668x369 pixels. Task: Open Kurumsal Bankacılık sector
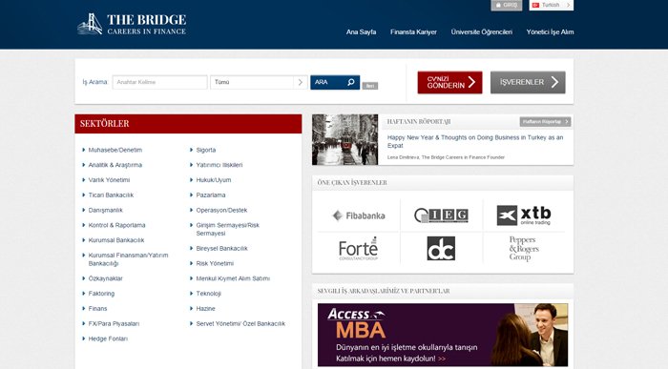[116, 240]
